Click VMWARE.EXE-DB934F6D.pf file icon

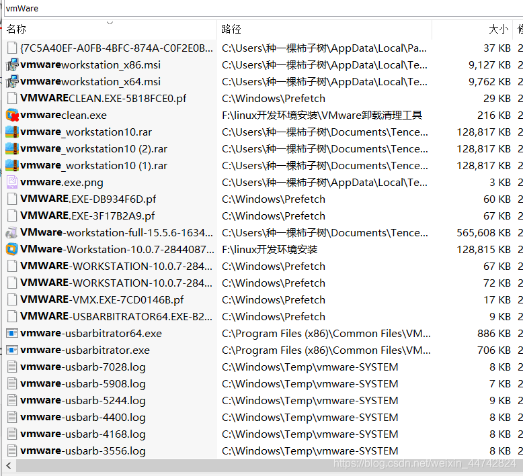pos(12,199)
